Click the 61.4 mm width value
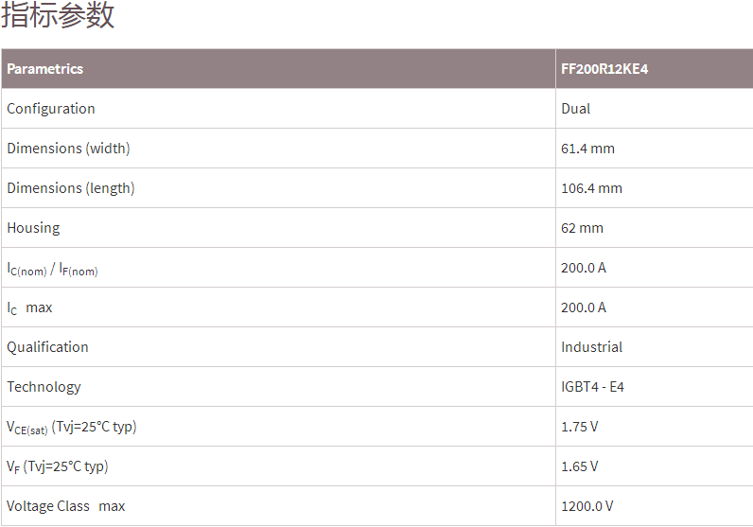 [587, 149]
